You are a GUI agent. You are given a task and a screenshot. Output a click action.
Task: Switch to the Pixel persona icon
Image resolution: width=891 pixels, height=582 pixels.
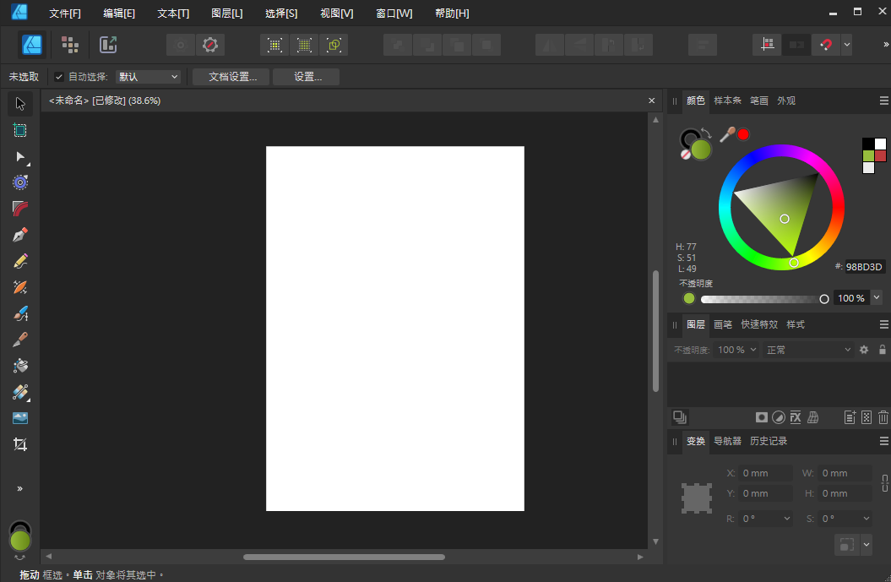point(70,44)
